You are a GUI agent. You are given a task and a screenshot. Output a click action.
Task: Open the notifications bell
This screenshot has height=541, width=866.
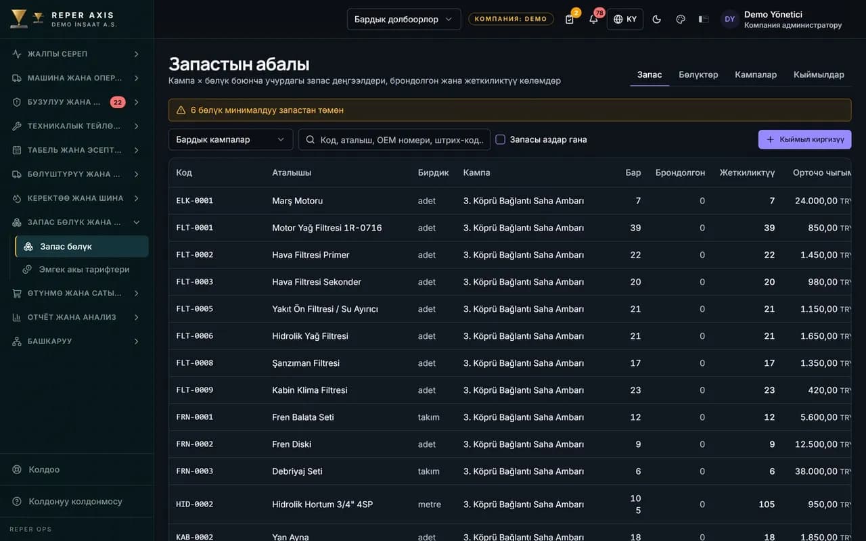(593, 19)
